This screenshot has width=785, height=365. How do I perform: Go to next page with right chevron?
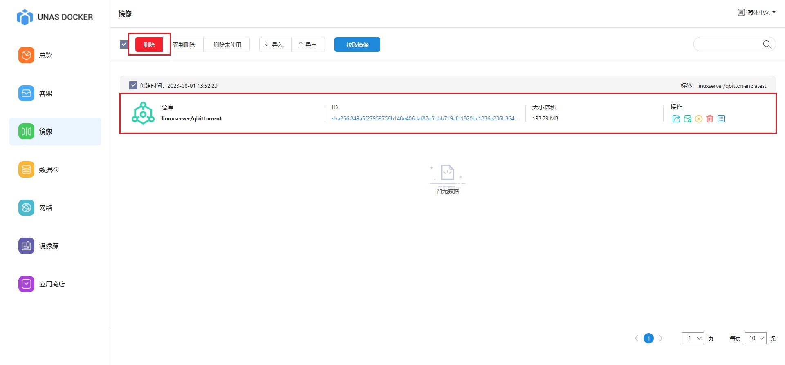click(661, 338)
